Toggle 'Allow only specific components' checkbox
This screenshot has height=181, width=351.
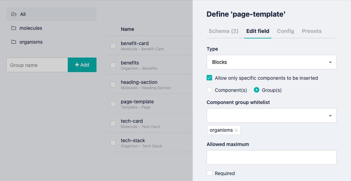pyautogui.click(x=209, y=78)
